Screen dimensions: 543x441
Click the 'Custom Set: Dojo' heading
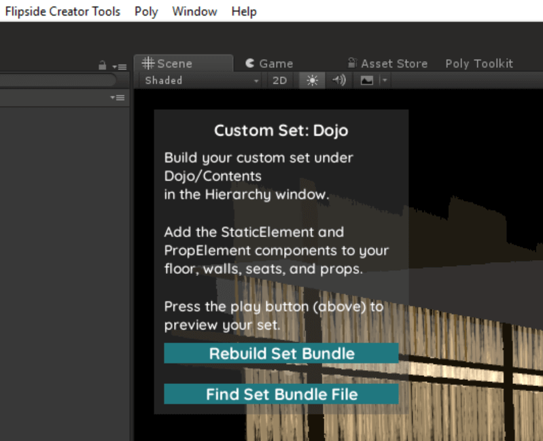point(281,131)
